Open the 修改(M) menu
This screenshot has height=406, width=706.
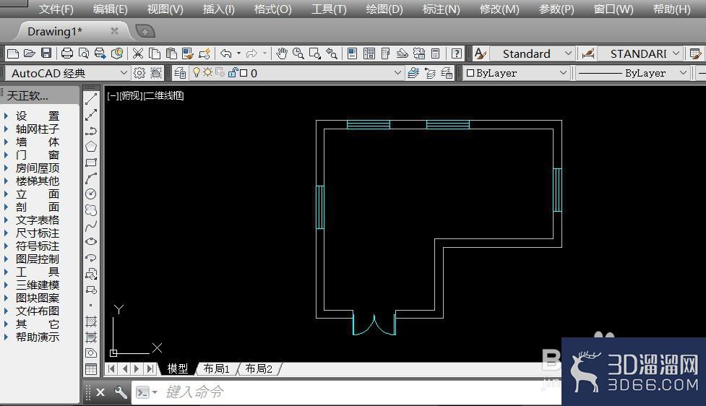click(499, 9)
